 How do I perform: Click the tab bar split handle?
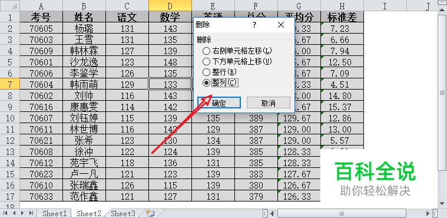pos(265,213)
